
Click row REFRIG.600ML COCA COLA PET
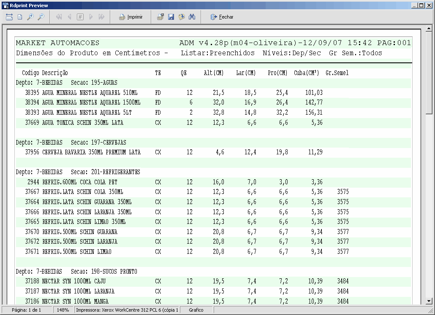(x=213, y=182)
